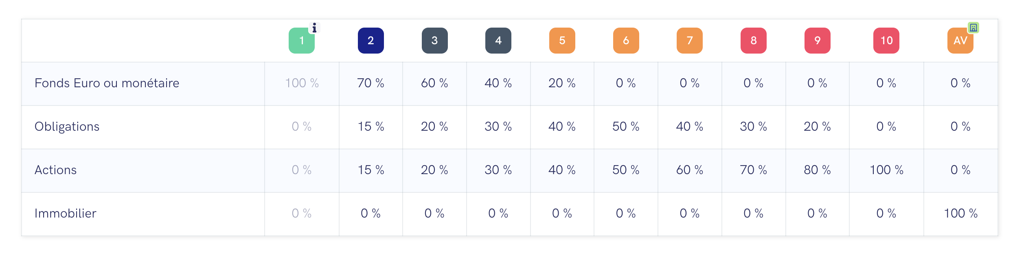
Task: Click the Actions row label
Action: point(55,170)
